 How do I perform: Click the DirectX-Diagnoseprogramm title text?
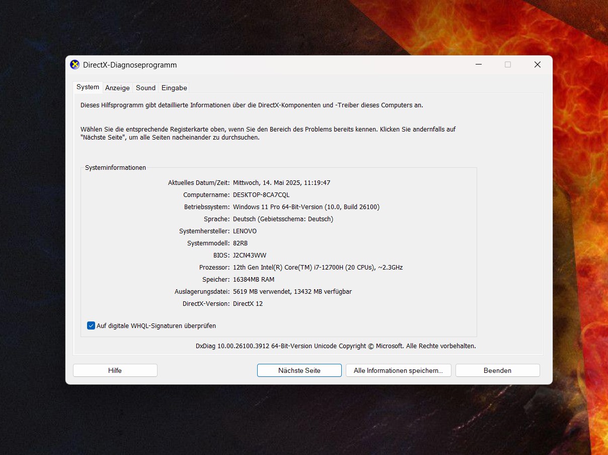130,65
